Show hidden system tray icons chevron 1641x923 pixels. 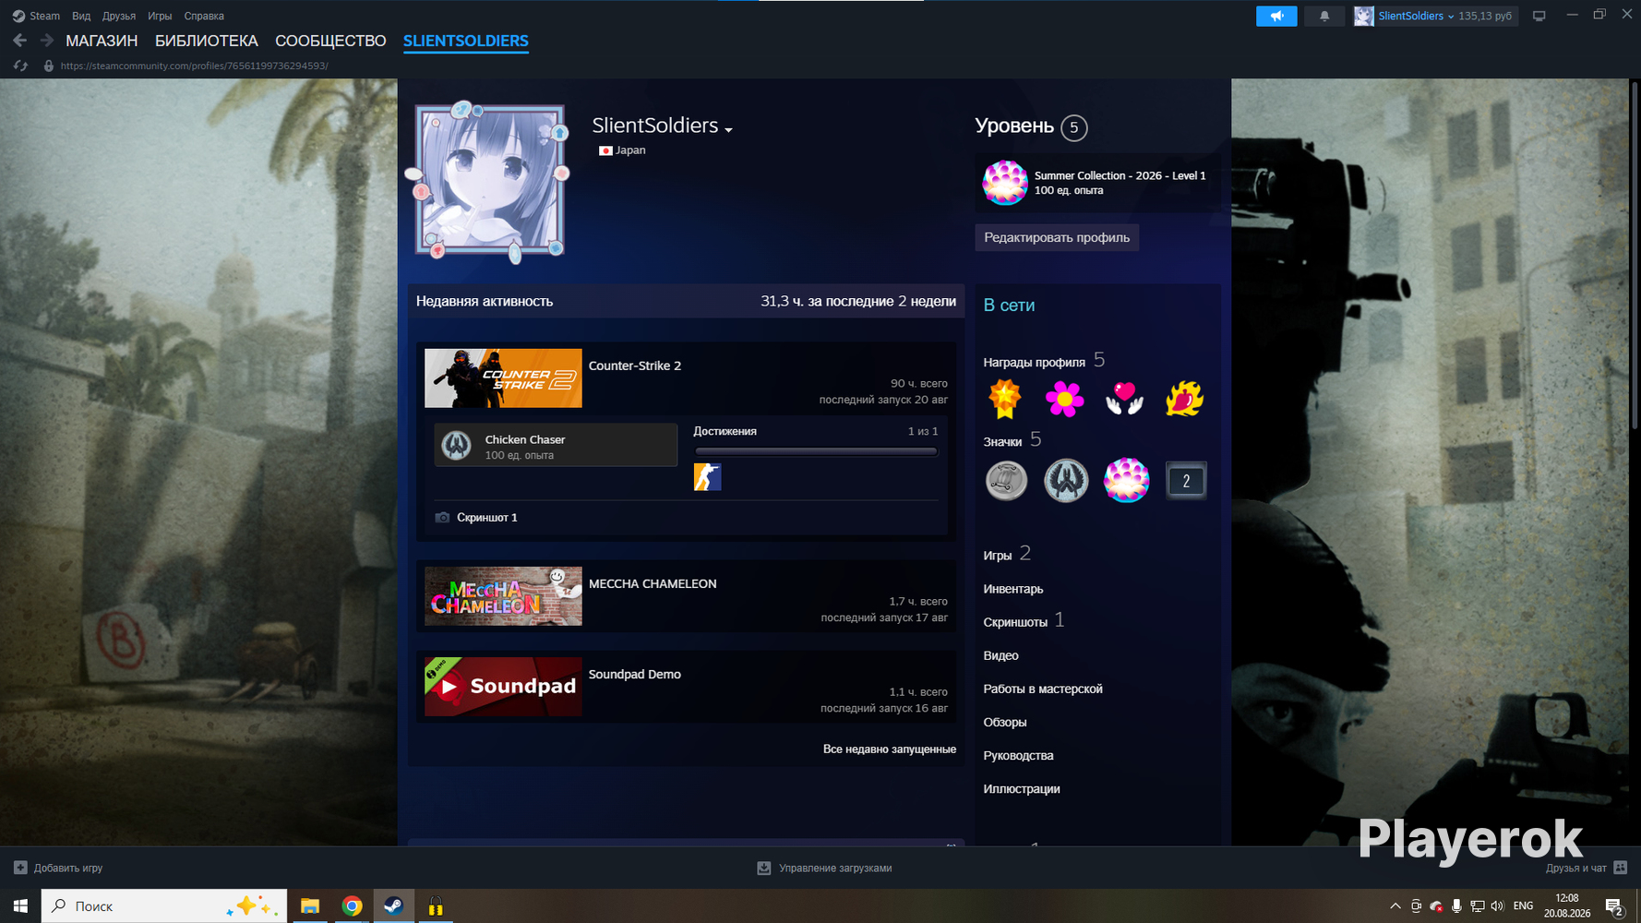pos(1395,906)
